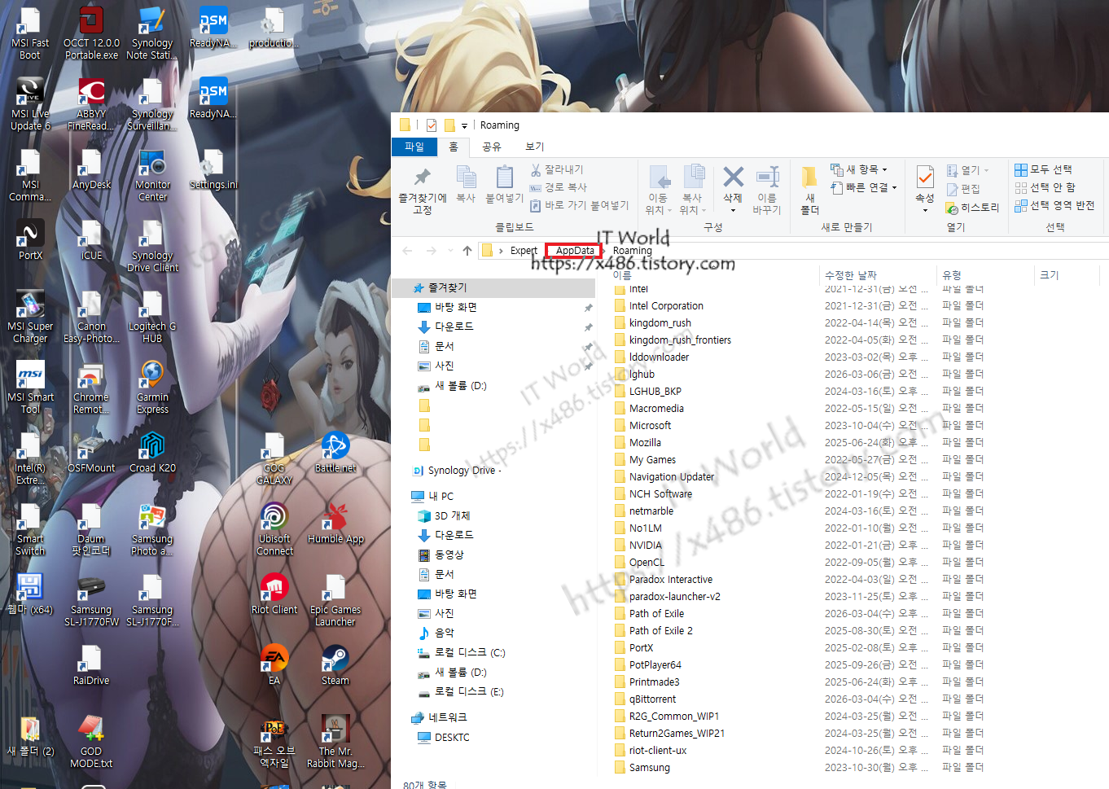Click the Copy icon in the ribbon
Viewport: 1109px width, 789px height.
(x=466, y=177)
